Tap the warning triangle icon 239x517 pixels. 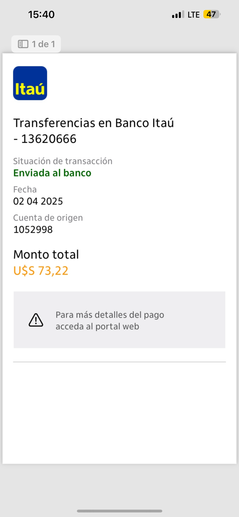point(36,320)
